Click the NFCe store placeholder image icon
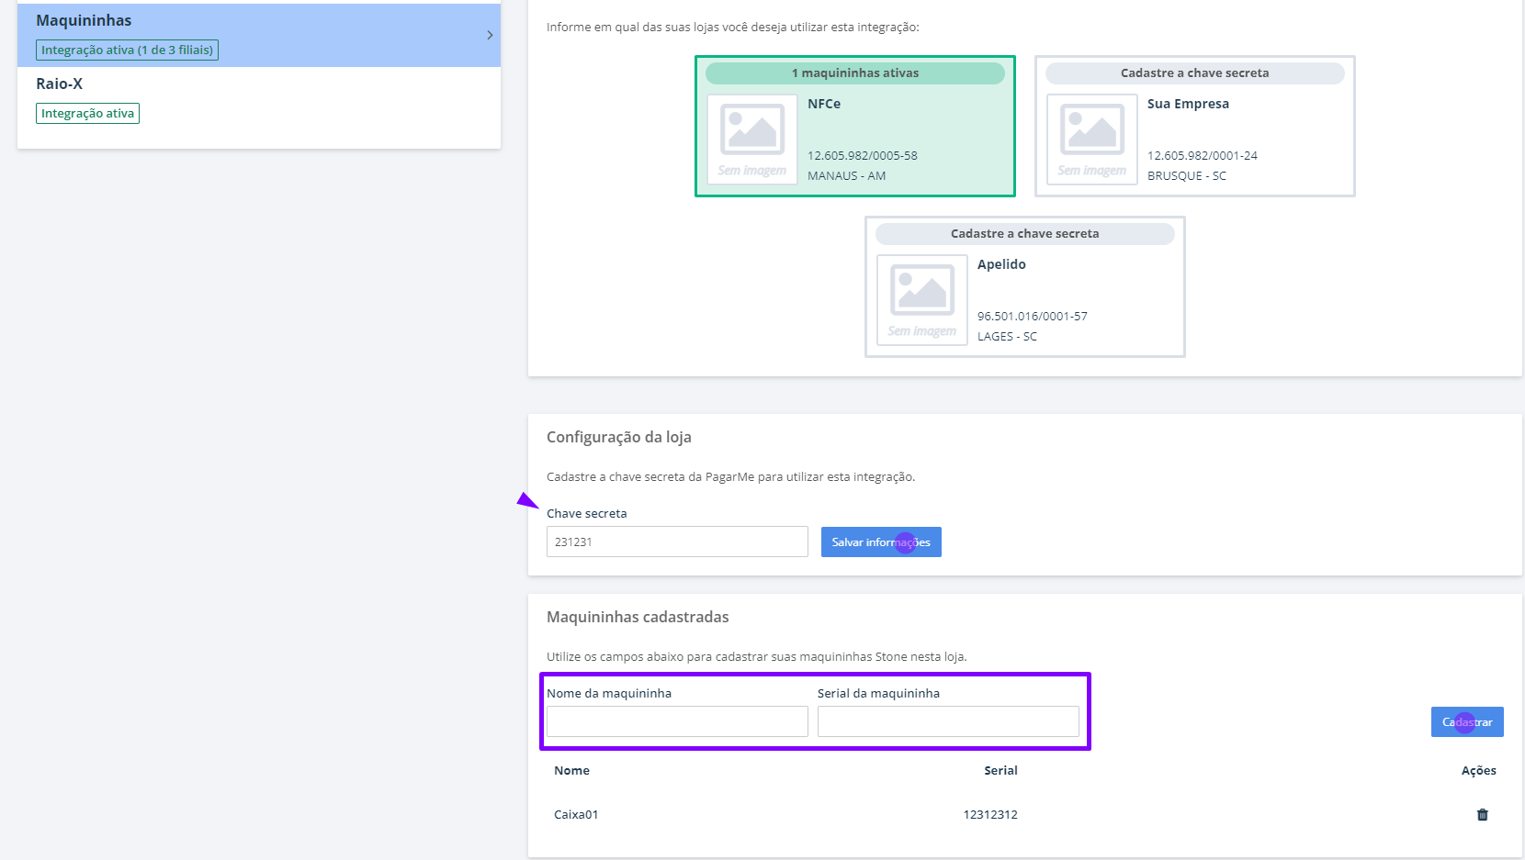Viewport: 1525px width, 860px height. point(751,140)
